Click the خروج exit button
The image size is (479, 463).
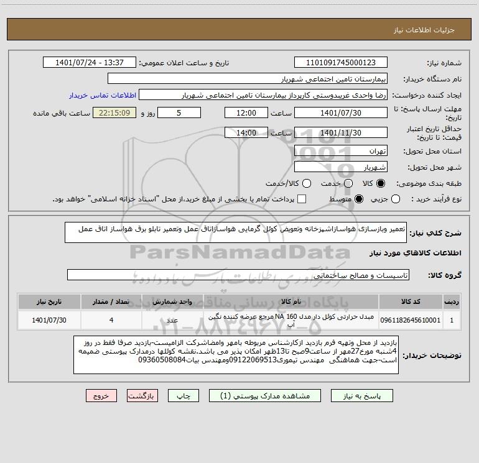(x=101, y=396)
